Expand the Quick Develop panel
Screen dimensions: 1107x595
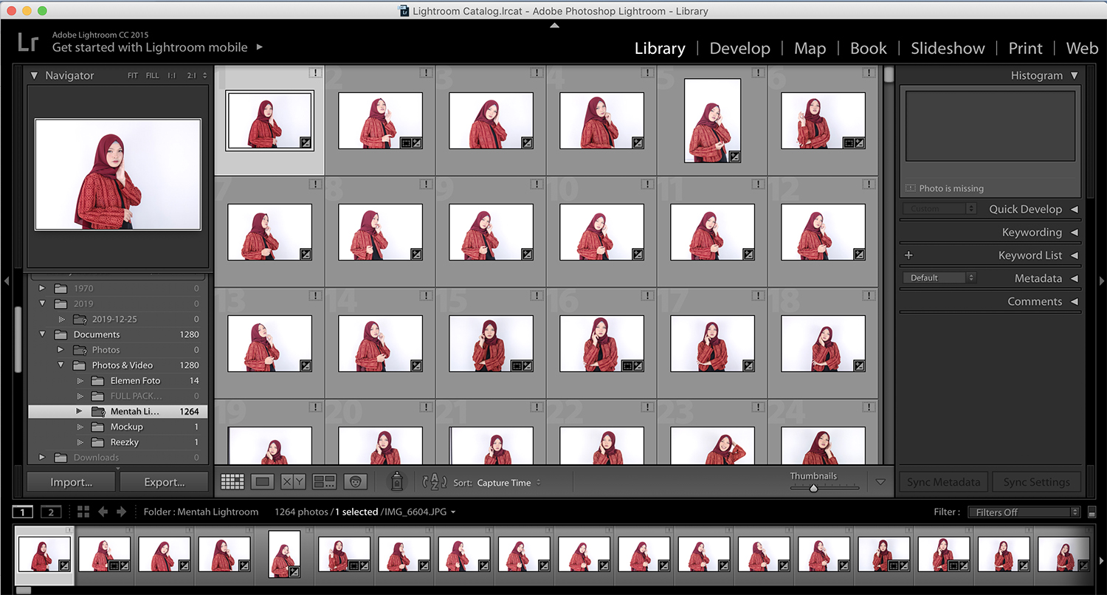(x=1074, y=210)
